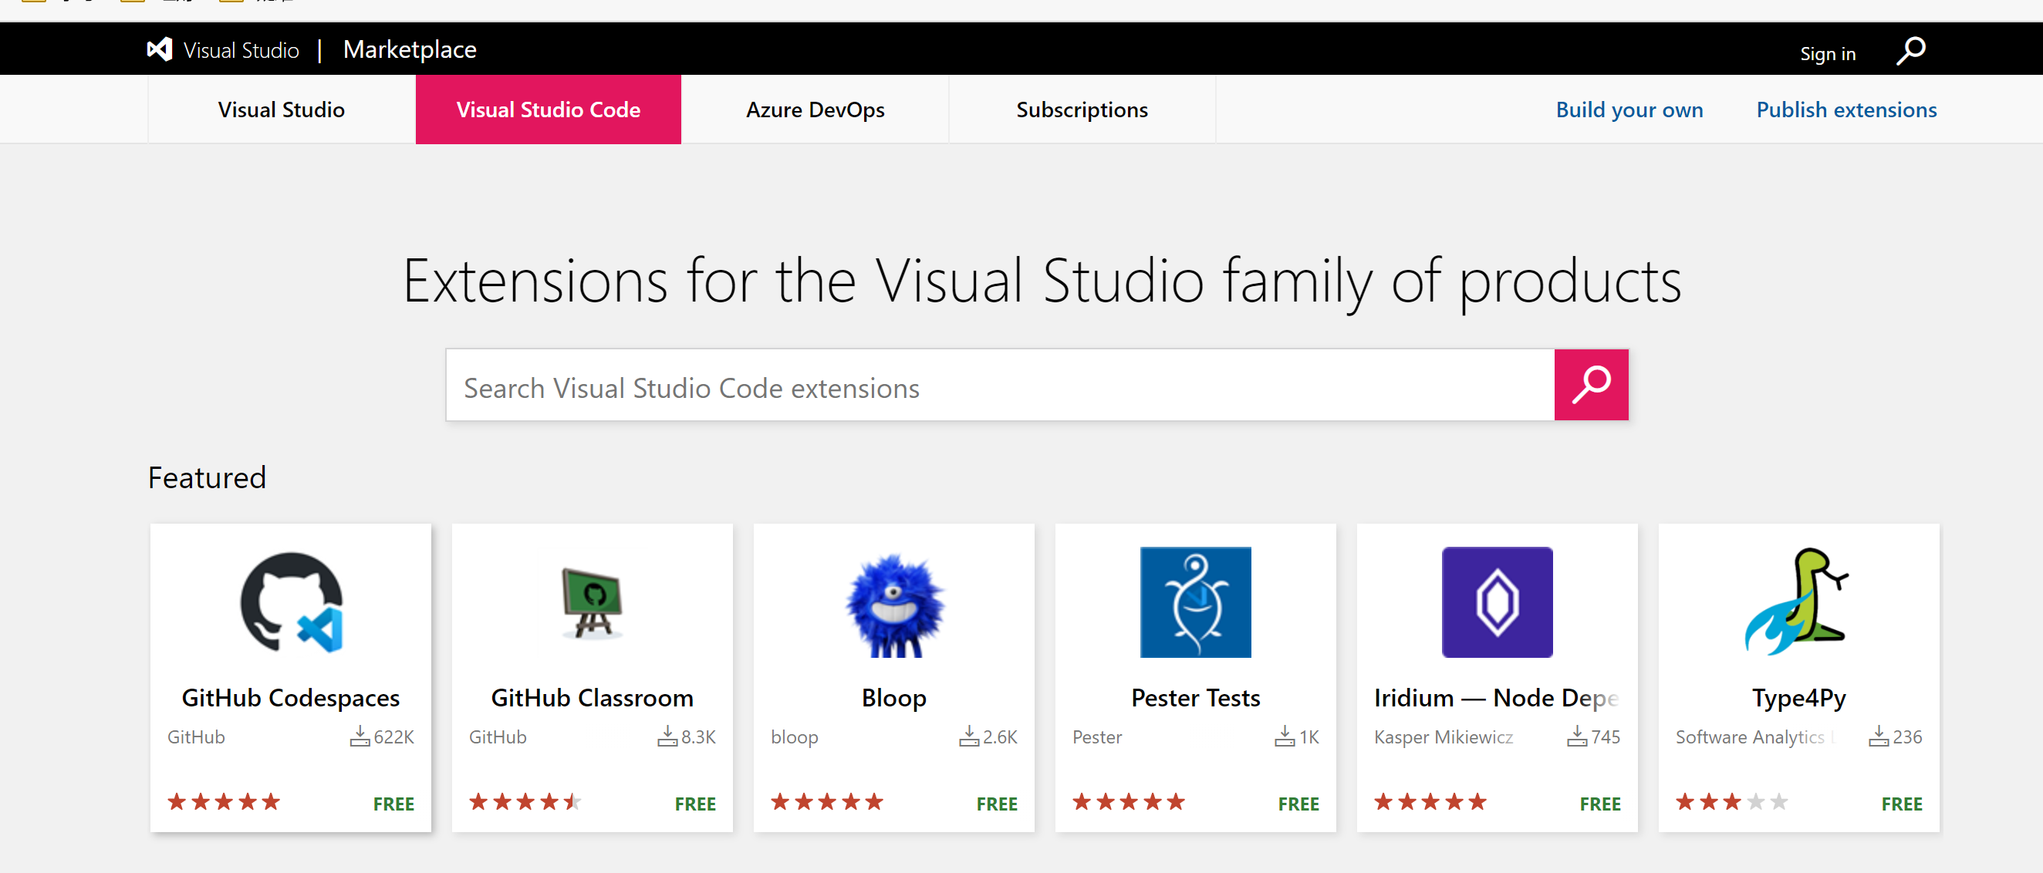Open the Subscriptions tab
The width and height of the screenshot is (2043, 873).
[x=1081, y=110]
